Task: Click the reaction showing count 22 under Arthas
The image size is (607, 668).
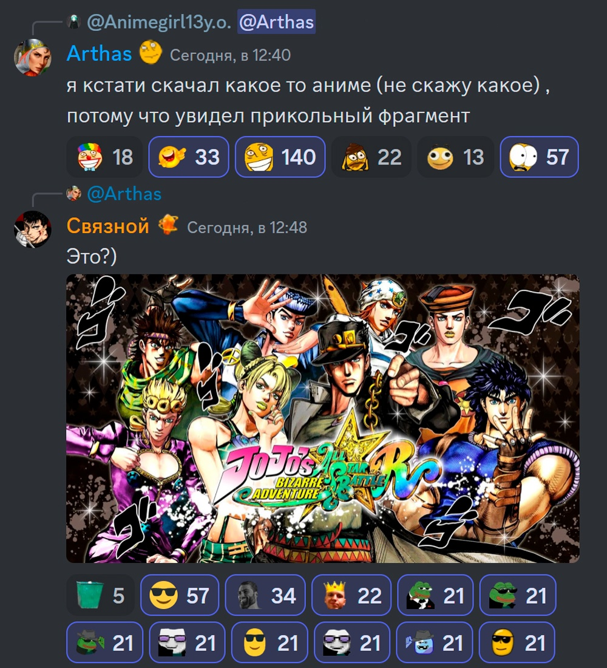Action: (371, 157)
